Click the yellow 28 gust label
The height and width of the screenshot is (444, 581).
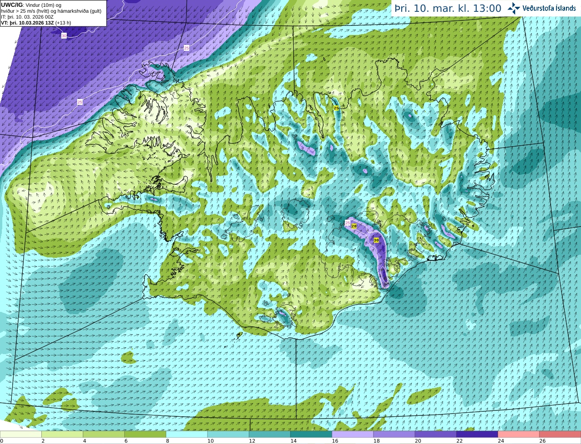(354, 226)
